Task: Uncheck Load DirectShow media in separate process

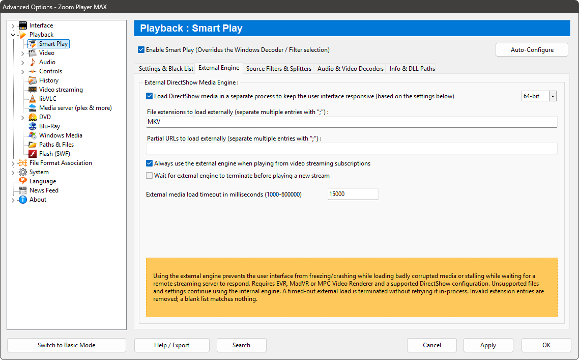Action: pyautogui.click(x=149, y=96)
